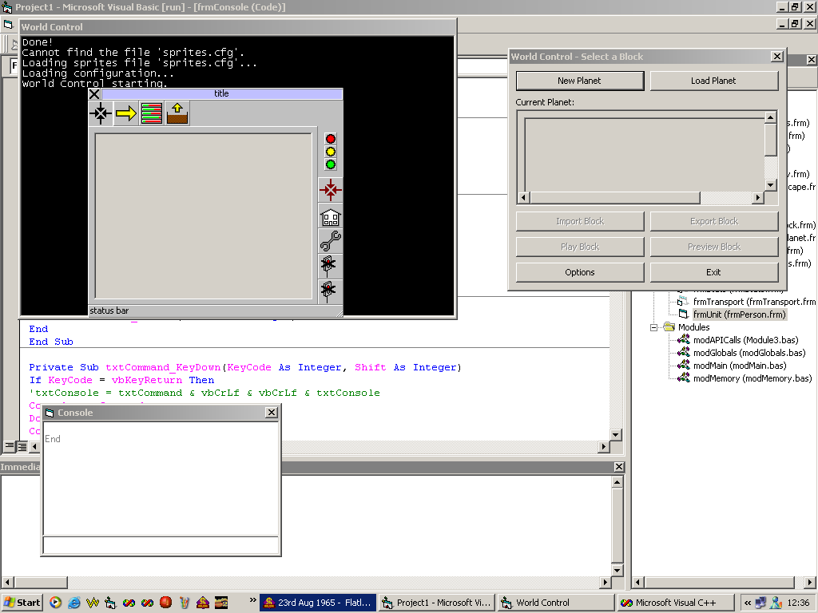Click the Options button in Select a Block
Screen dimensions: 818x613
click(580, 272)
